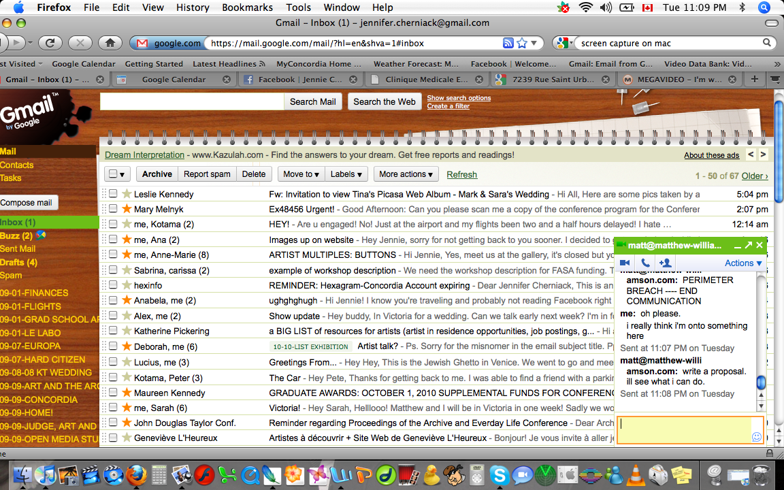The width and height of the screenshot is (784, 490).
Task: Bookmark this page with the star icon
Action: (x=522, y=43)
